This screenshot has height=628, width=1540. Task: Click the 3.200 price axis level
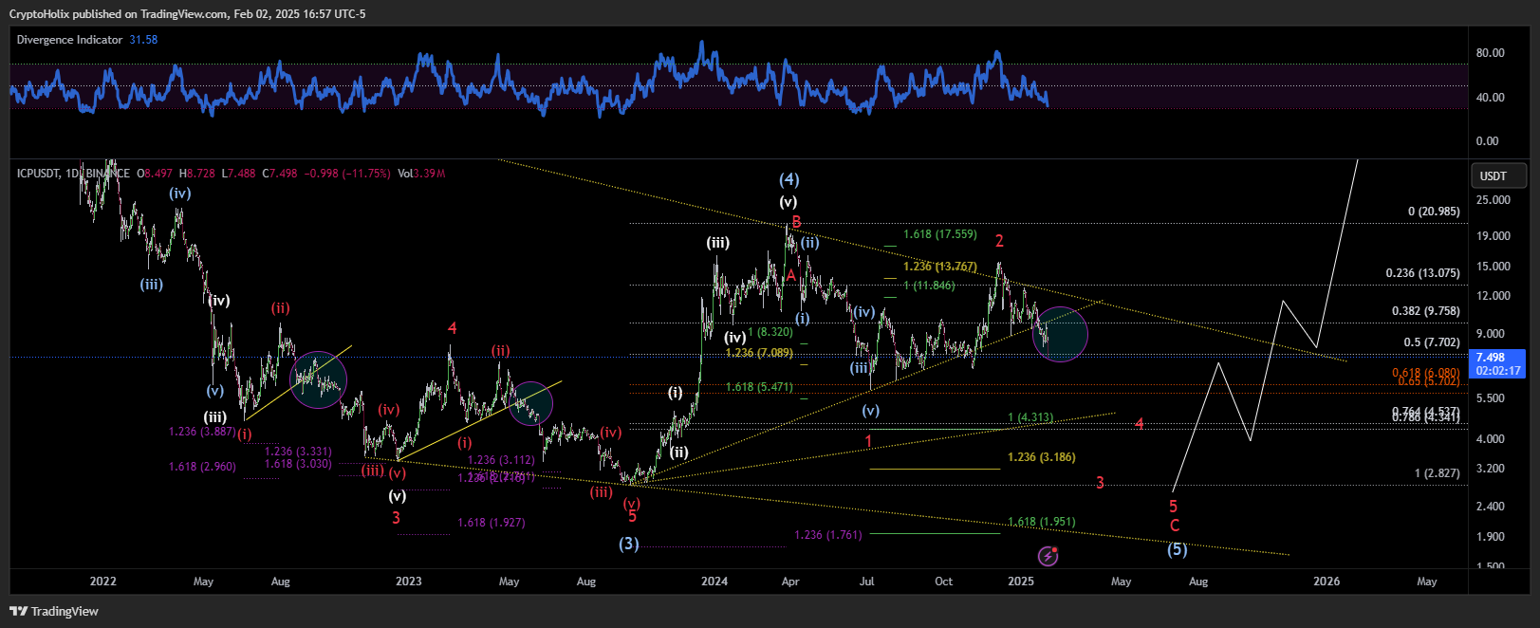1491,469
